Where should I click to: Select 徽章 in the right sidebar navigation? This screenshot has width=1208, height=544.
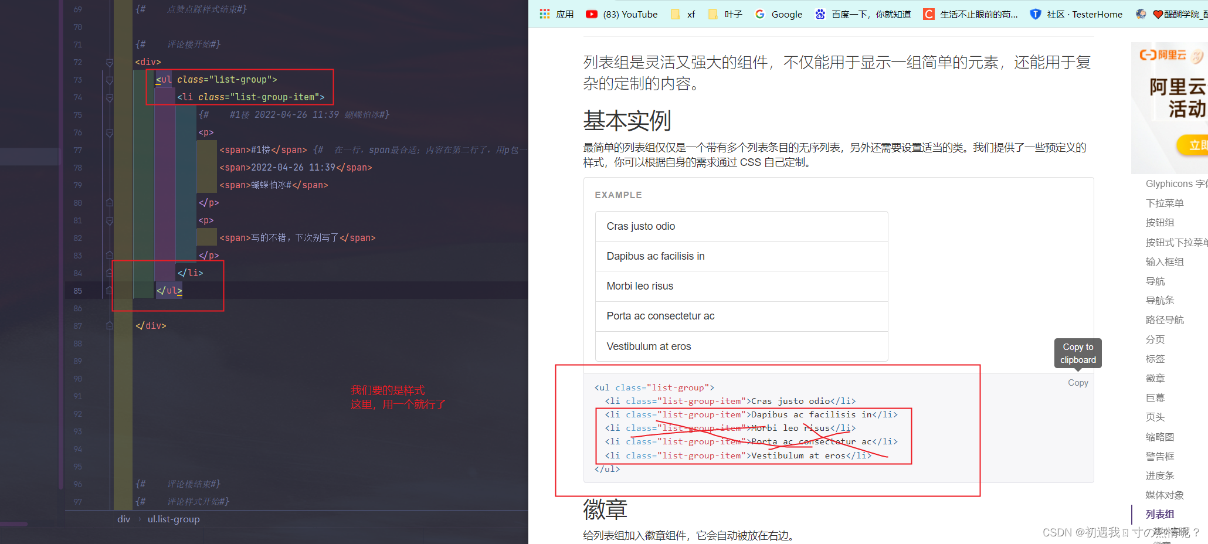tap(1155, 378)
